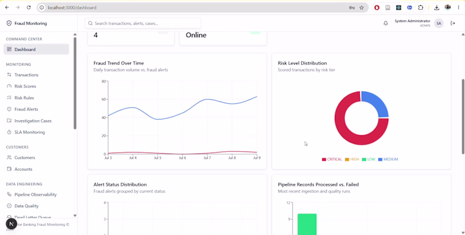Open the Next.js dev tools badge
This screenshot has width=465, height=235.
11,224
